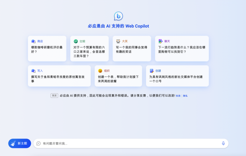Click the green code icon beside 比较
The height and width of the screenshot is (156, 246).
pyautogui.click(x=76, y=41)
